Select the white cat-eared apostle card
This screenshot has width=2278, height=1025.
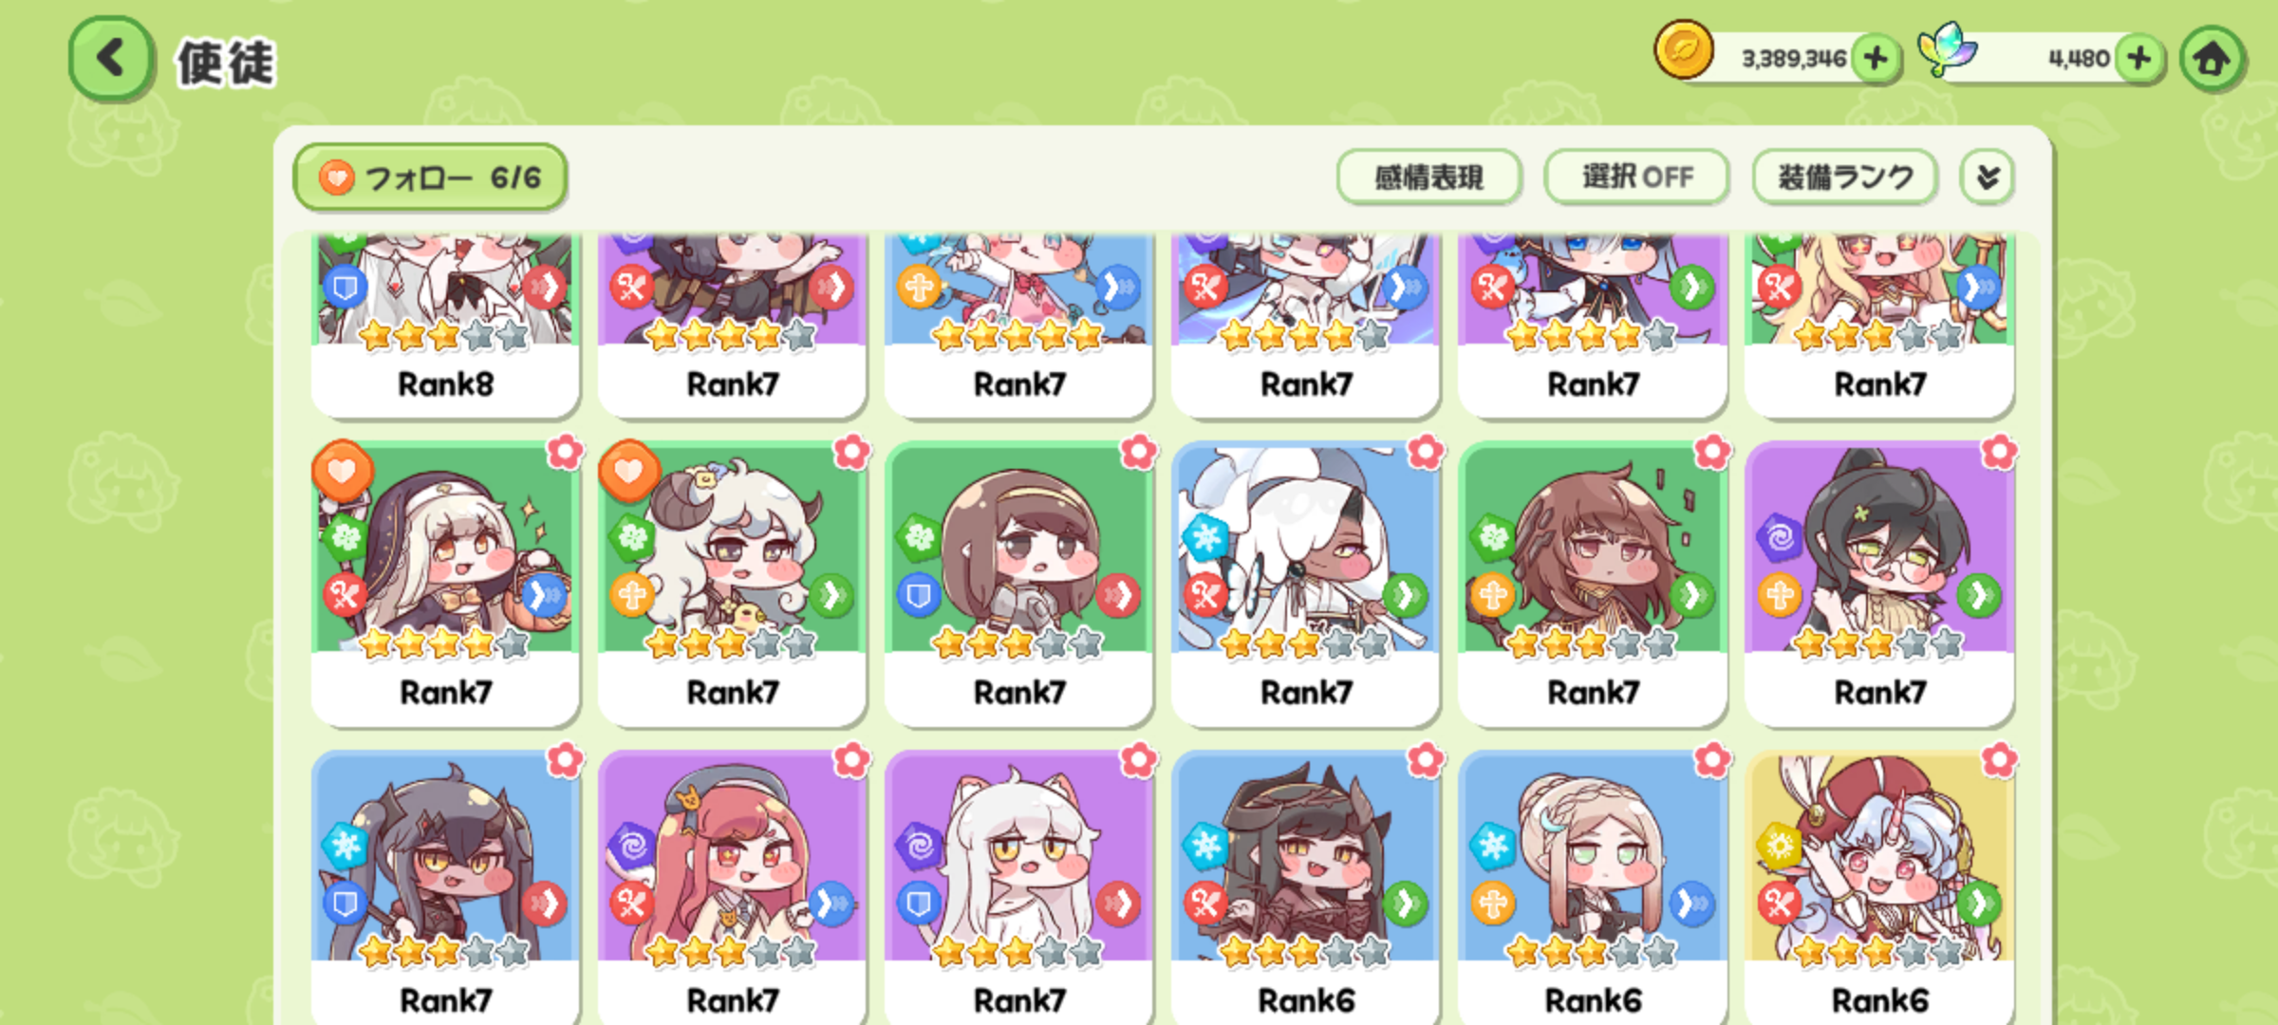[x=1019, y=887]
